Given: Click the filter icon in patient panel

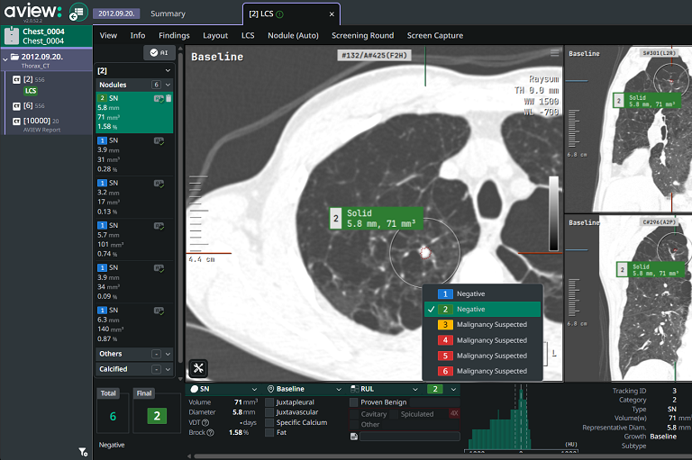Looking at the screenshot, I should coord(82,451).
